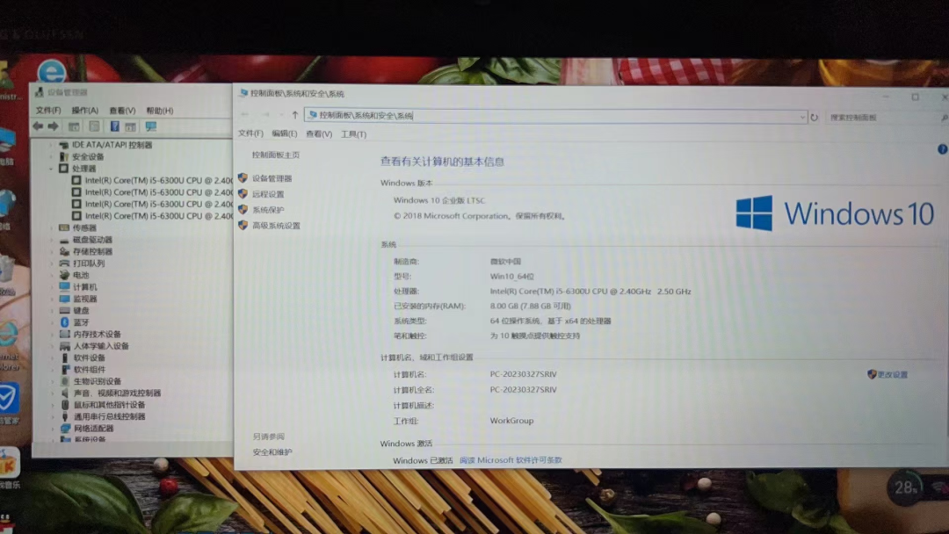Select the 磁盘驱动器 disk drive icon
Image resolution: width=949 pixels, height=534 pixels.
click(64, 240)
